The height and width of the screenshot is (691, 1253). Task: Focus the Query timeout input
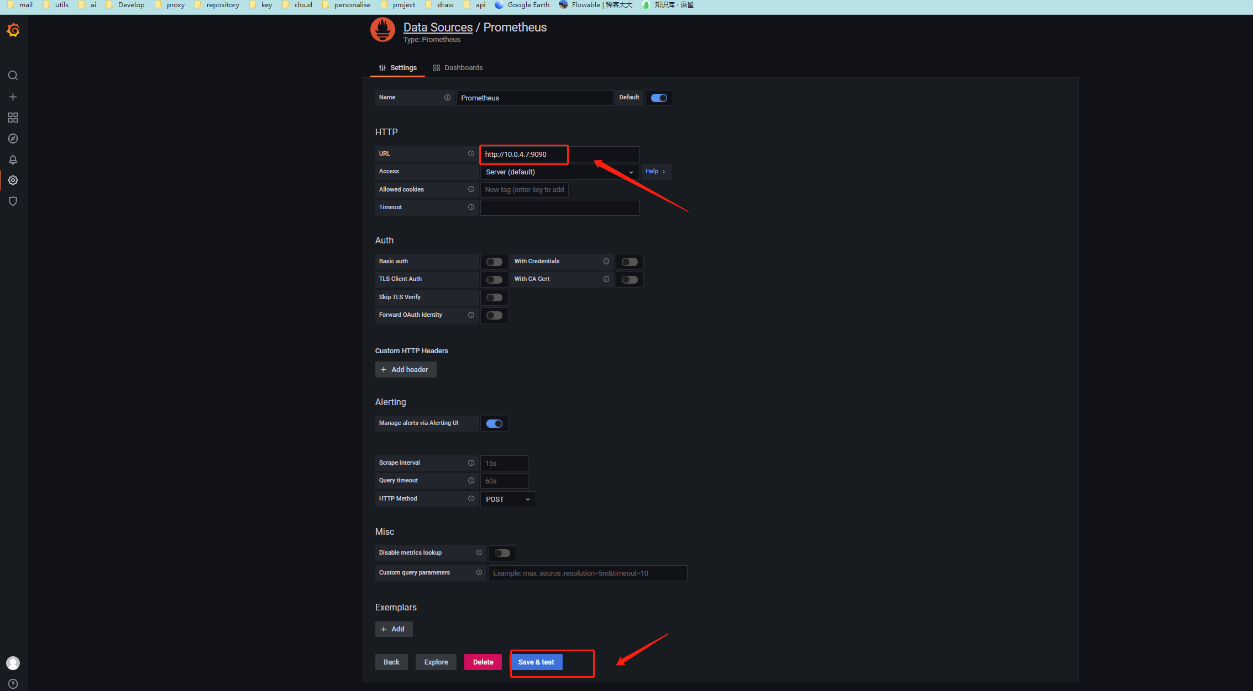[x=504, y=481]
